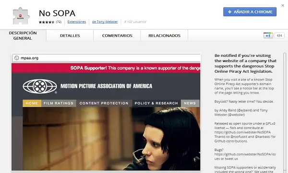Image resolution: width=288 pixels, height=173 pixels.
Task: Switch to the Relacionados tab
Action: (164, 36)
